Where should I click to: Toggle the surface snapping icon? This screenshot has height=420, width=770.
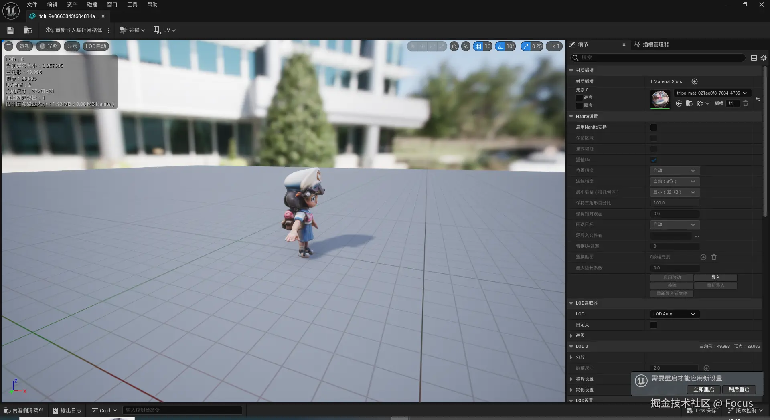466,46
